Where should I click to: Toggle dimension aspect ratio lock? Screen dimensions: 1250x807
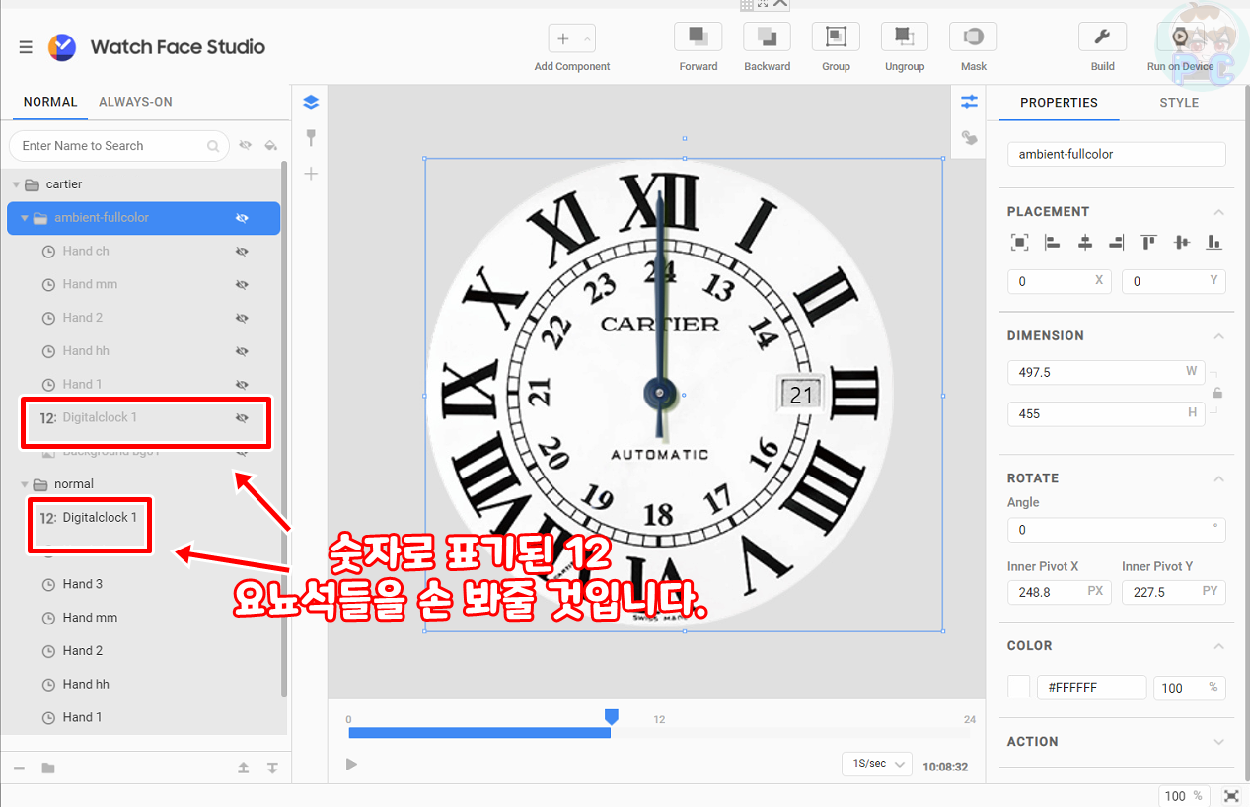[1217, 393]
